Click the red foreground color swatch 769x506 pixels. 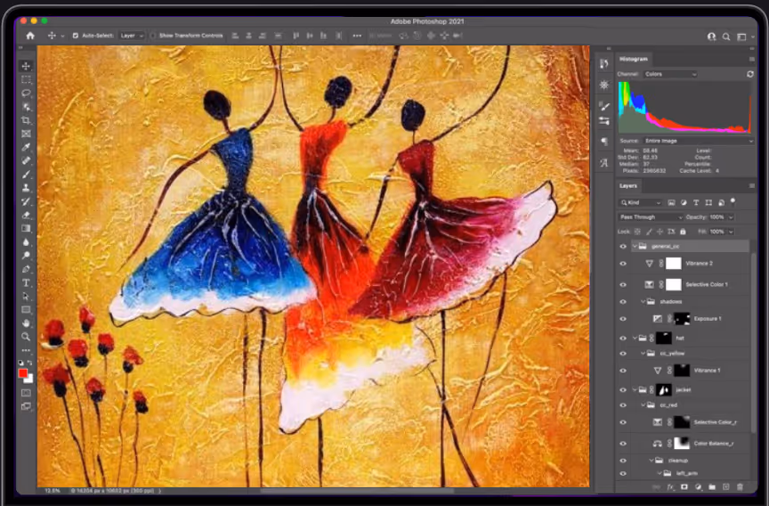click(24, 373)
